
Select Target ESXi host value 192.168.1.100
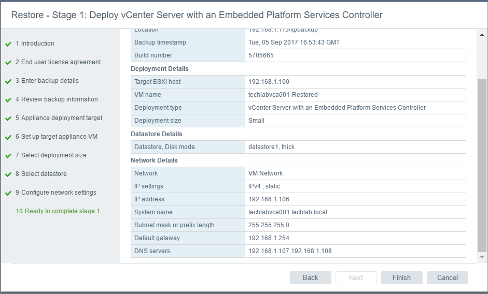click(x=269, y=82)
